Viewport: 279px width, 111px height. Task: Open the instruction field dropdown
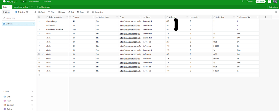tap(234, 17)
